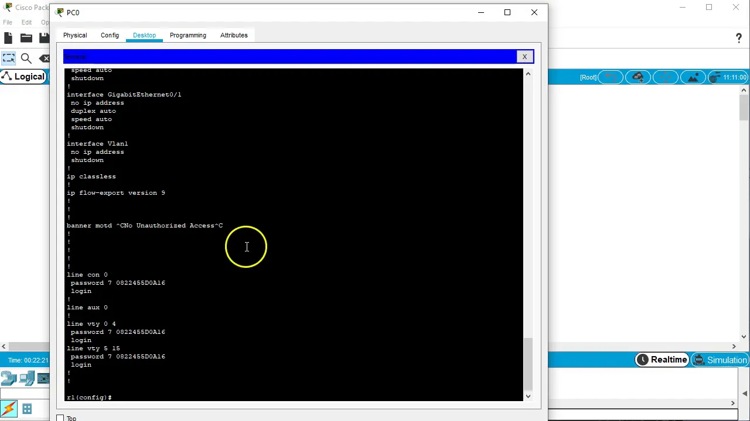Click workspace horizontal scrollbar left arrow
Viewport: 750px width, 421px height.
tap(4, 346)
